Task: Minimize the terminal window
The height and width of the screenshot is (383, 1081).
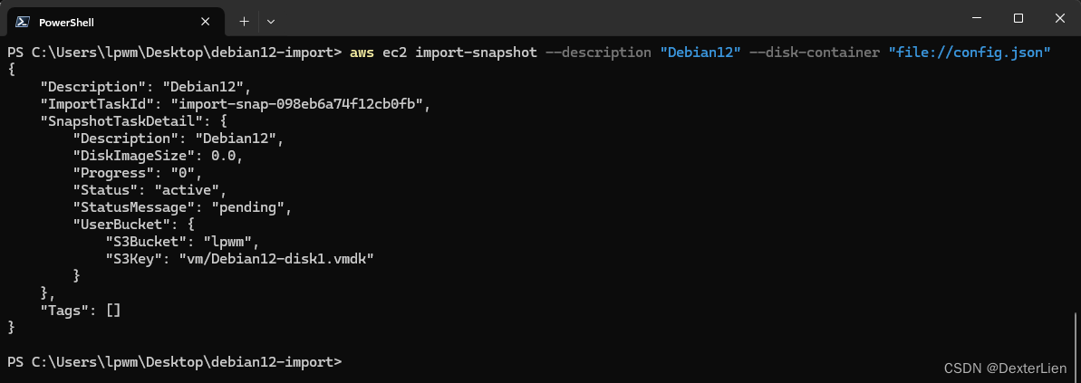Action: pos(976,19)
